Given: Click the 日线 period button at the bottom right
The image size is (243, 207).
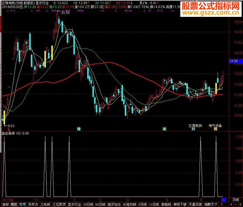Looking at the screenshot, I should [236, 200].
